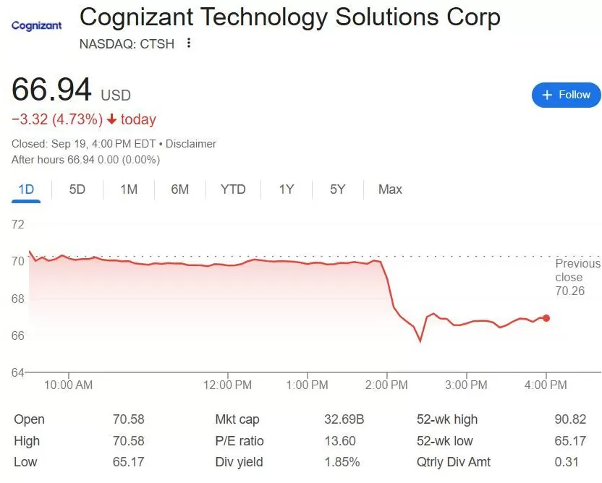Click the 2:00 PM mark on the chart timeline
The width and height of the screenshot is (602, 483).
(387, 385)
